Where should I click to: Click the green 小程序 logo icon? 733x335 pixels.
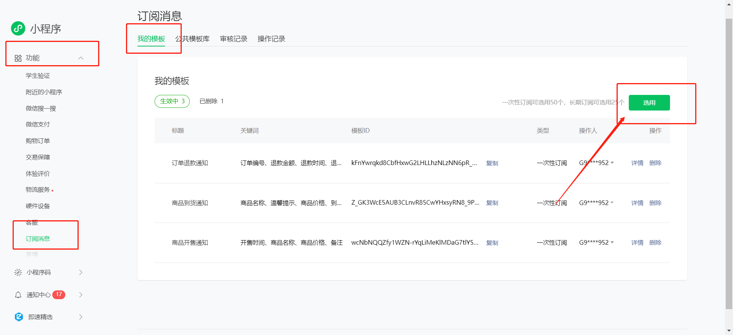point(18,28)
